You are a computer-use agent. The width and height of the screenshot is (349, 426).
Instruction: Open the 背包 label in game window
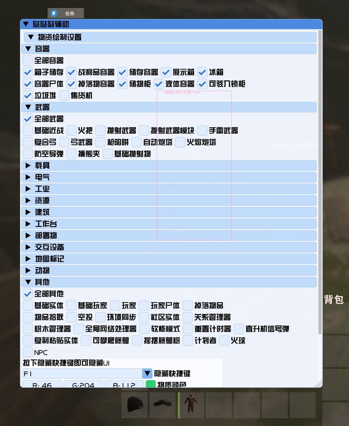coord(334,299)
